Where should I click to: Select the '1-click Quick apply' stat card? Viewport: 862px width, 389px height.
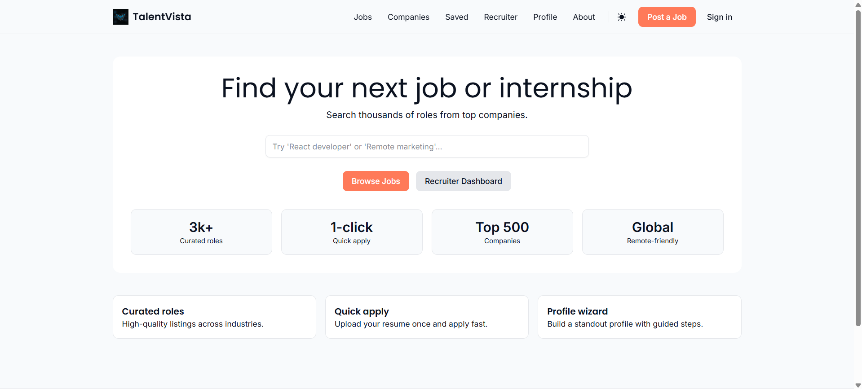coord(351,232)
